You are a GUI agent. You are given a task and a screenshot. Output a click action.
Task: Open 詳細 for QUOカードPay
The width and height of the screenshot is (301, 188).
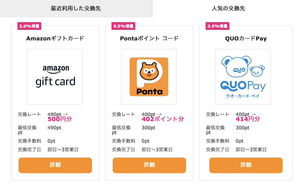246,165
